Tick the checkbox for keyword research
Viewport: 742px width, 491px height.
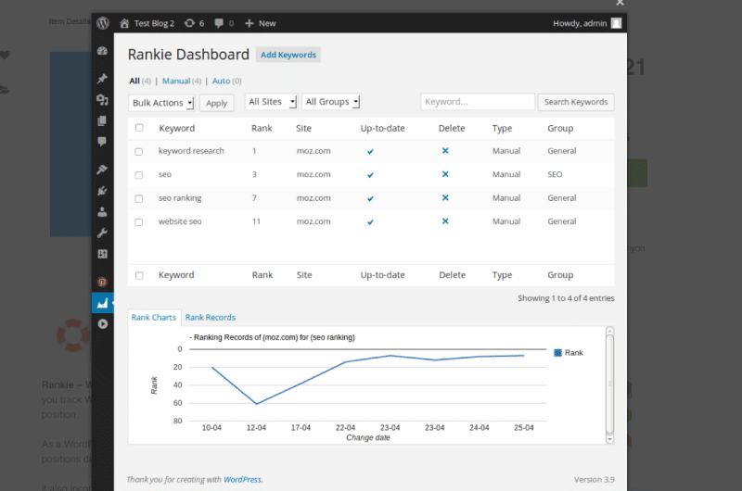point(138,152)
